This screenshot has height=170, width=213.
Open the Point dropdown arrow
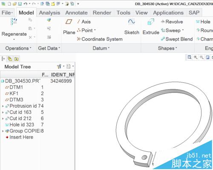pyautogui.click(x=95, y=30)
